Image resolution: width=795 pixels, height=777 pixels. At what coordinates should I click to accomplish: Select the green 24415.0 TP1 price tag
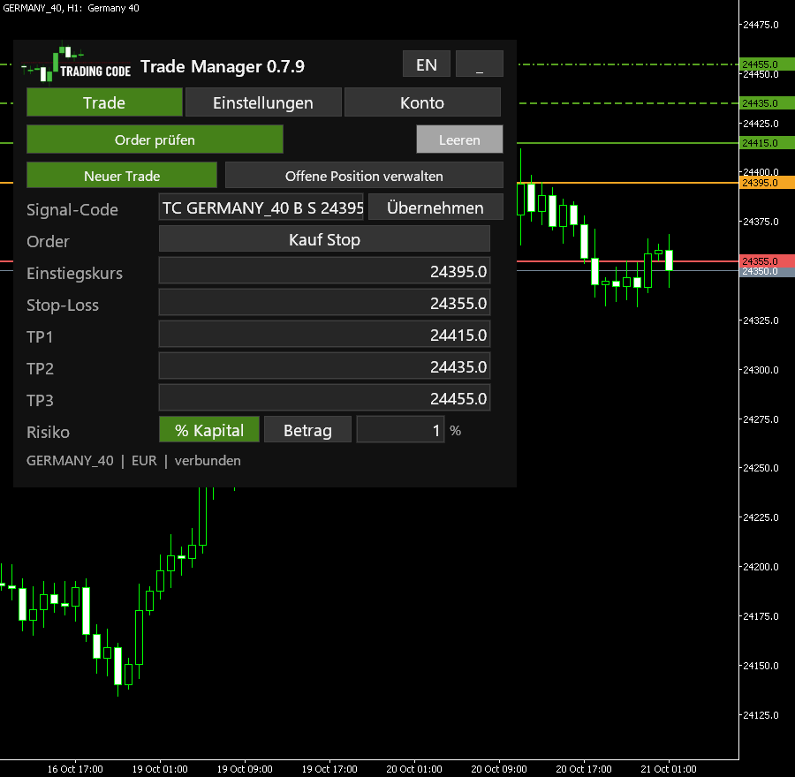[767, 143]
